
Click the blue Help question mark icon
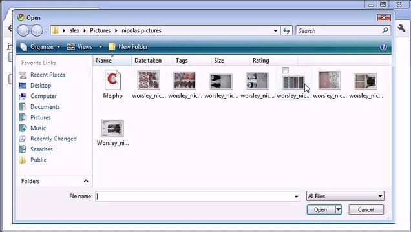point(383,47)
